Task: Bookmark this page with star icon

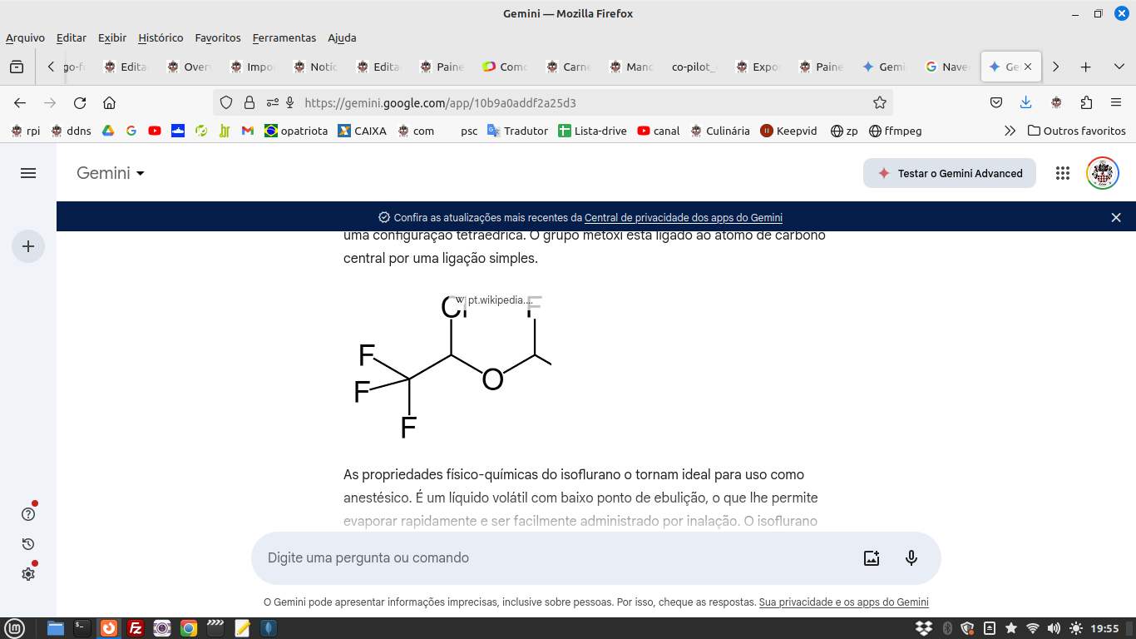Action: coord(880,103)
